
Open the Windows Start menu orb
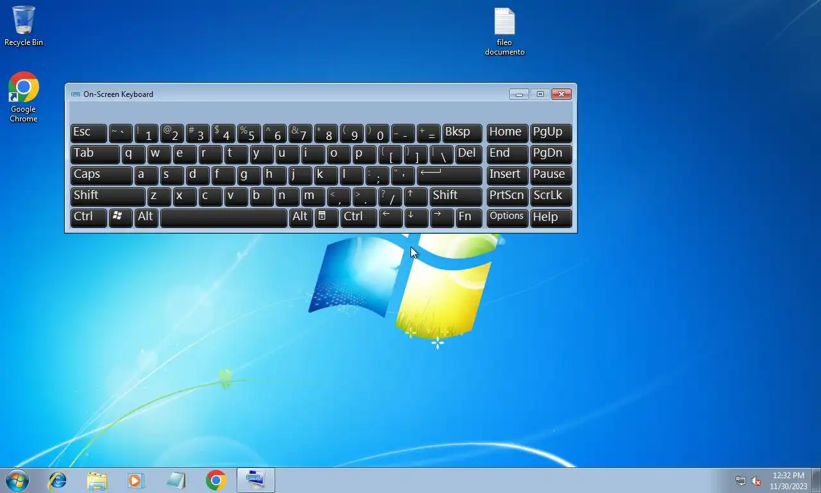(17, 480)
